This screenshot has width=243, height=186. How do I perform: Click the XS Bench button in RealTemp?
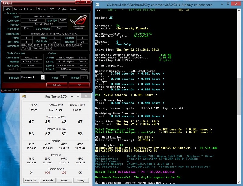[48, 181]
